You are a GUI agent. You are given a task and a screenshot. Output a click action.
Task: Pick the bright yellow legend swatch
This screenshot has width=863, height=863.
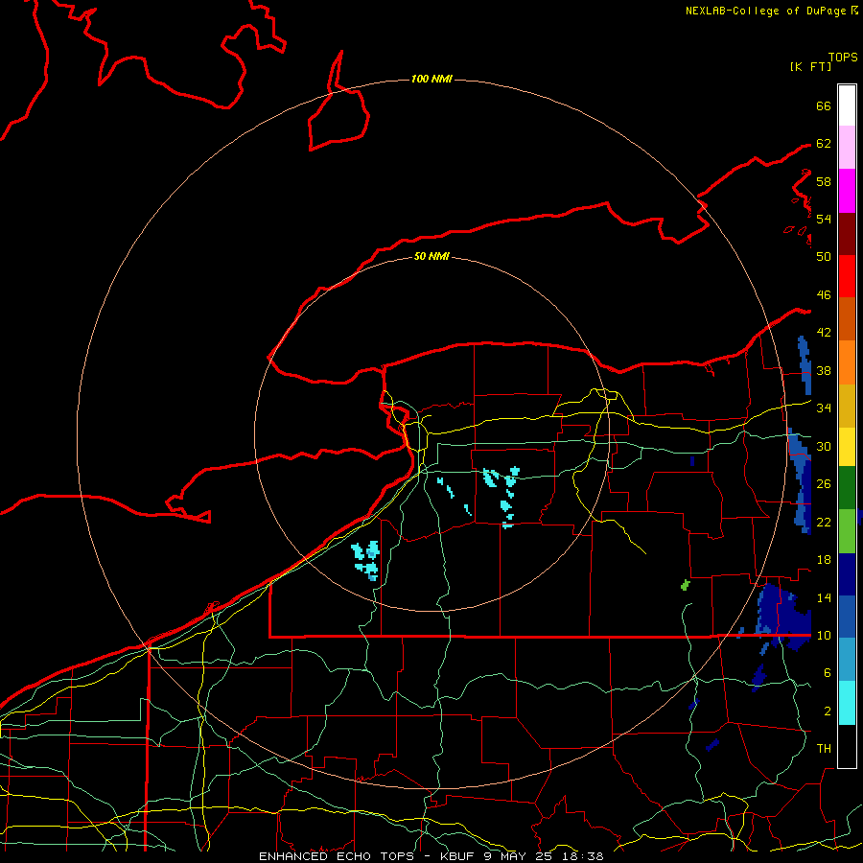click(847, 446)
